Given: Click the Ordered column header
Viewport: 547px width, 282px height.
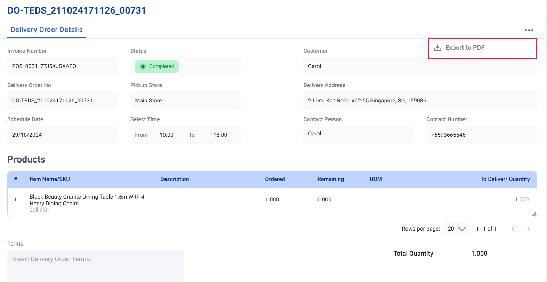Looking at the screenshot, I should coord(275,179).
